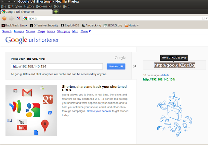208x145 pixels.
Task: Open the Exploit-DB bookmark
Action: click(x=70, y=25)
